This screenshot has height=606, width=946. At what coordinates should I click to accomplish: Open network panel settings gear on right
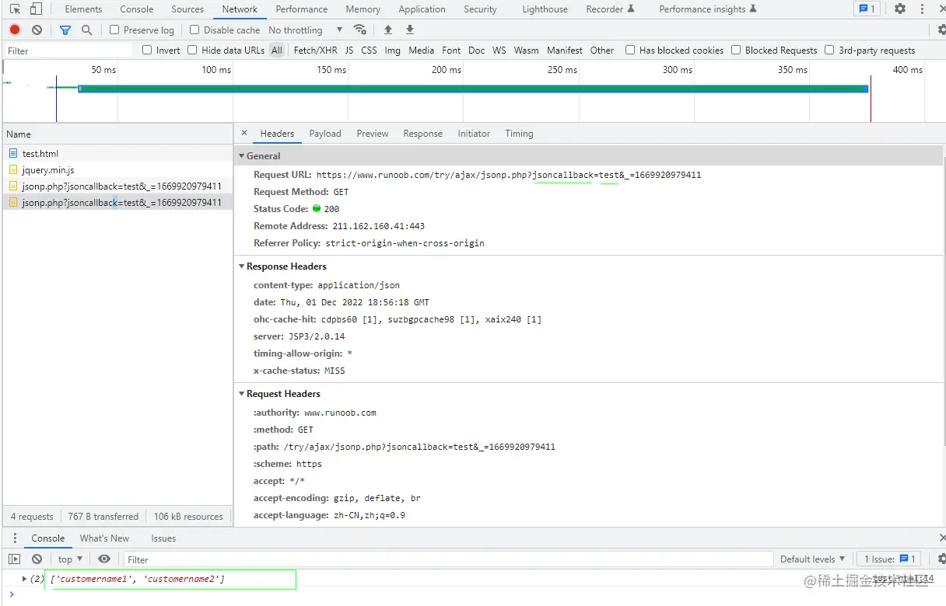click(x=941, y=30)
